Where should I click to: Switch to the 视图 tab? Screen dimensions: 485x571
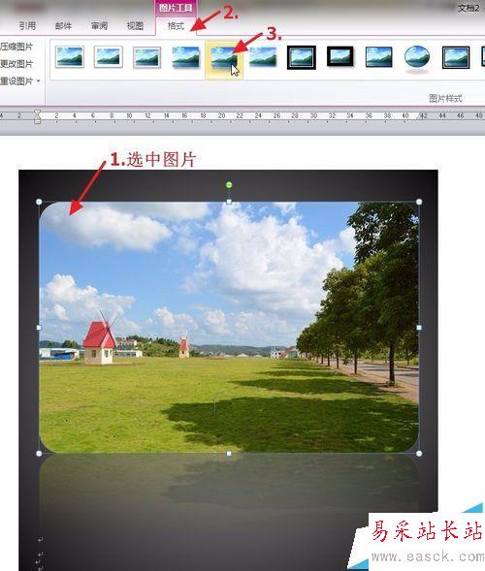pyautogui.click(x=135, y=26)
